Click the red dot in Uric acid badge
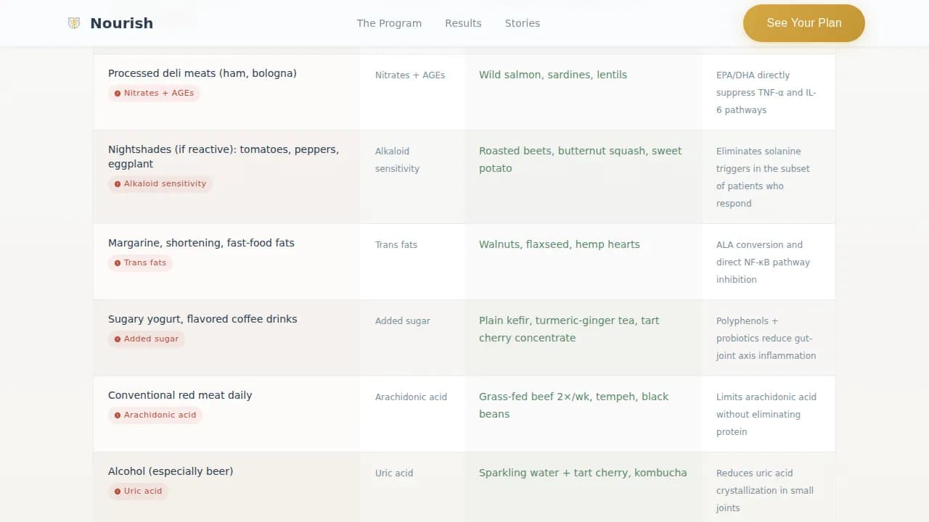The height and width of the screenshot is (522, 929). click(x=118, y=492)
